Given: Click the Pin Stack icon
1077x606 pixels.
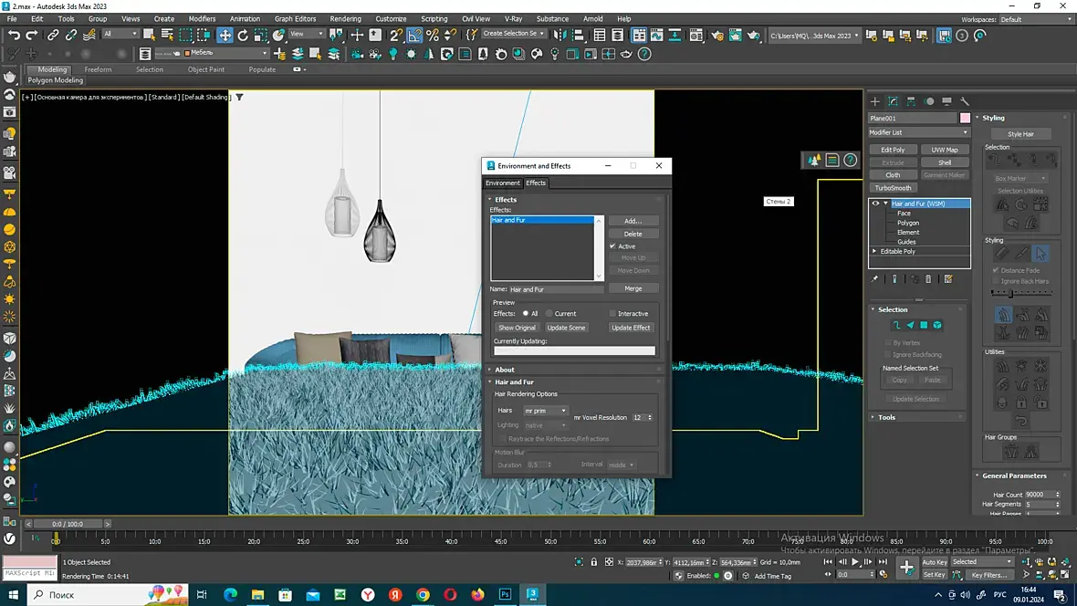Looking at the screenshot, I should pyautogui.click(x=875, y=279).
